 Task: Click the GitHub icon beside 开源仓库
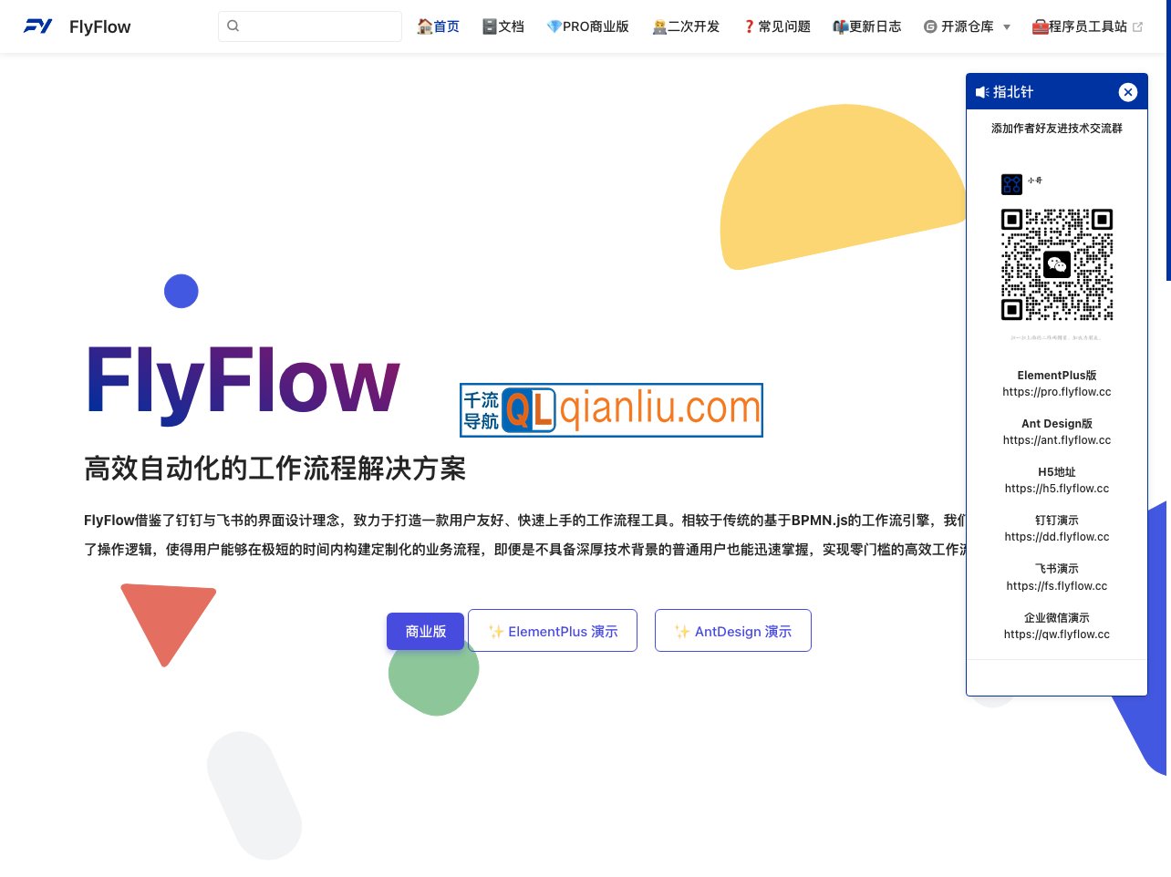point(931,26)
